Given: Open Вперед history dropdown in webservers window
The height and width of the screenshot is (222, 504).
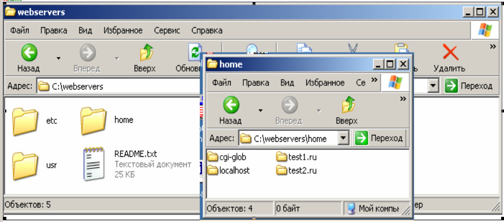Looking at the screenshot, I should point(117,58).
